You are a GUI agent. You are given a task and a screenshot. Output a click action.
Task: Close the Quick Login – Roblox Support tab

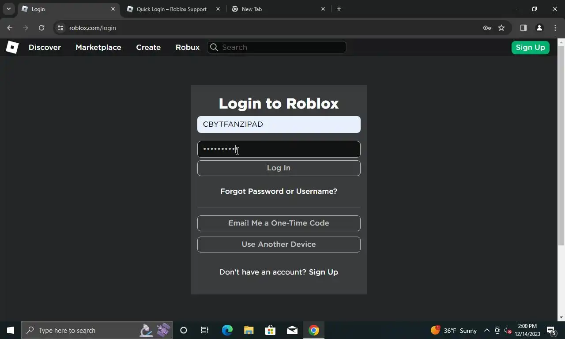point(218,9)
